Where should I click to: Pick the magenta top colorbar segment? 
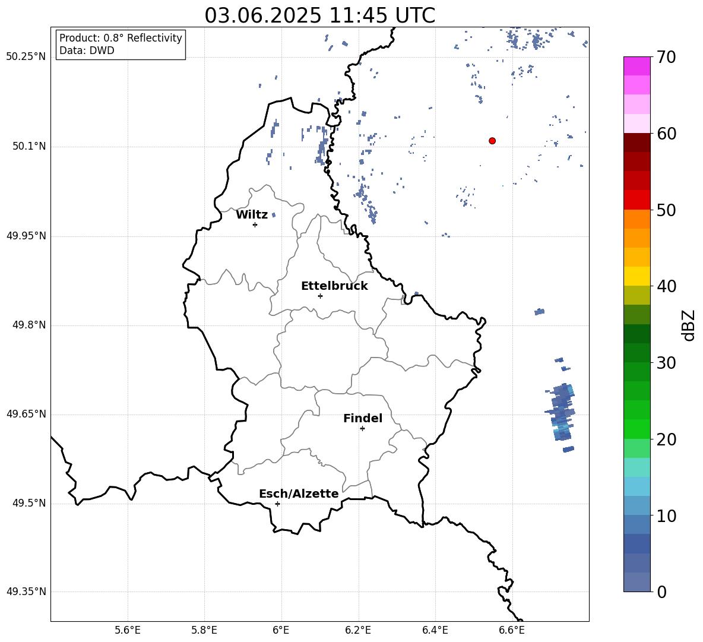pyautogui.click(x=636, y=67)
